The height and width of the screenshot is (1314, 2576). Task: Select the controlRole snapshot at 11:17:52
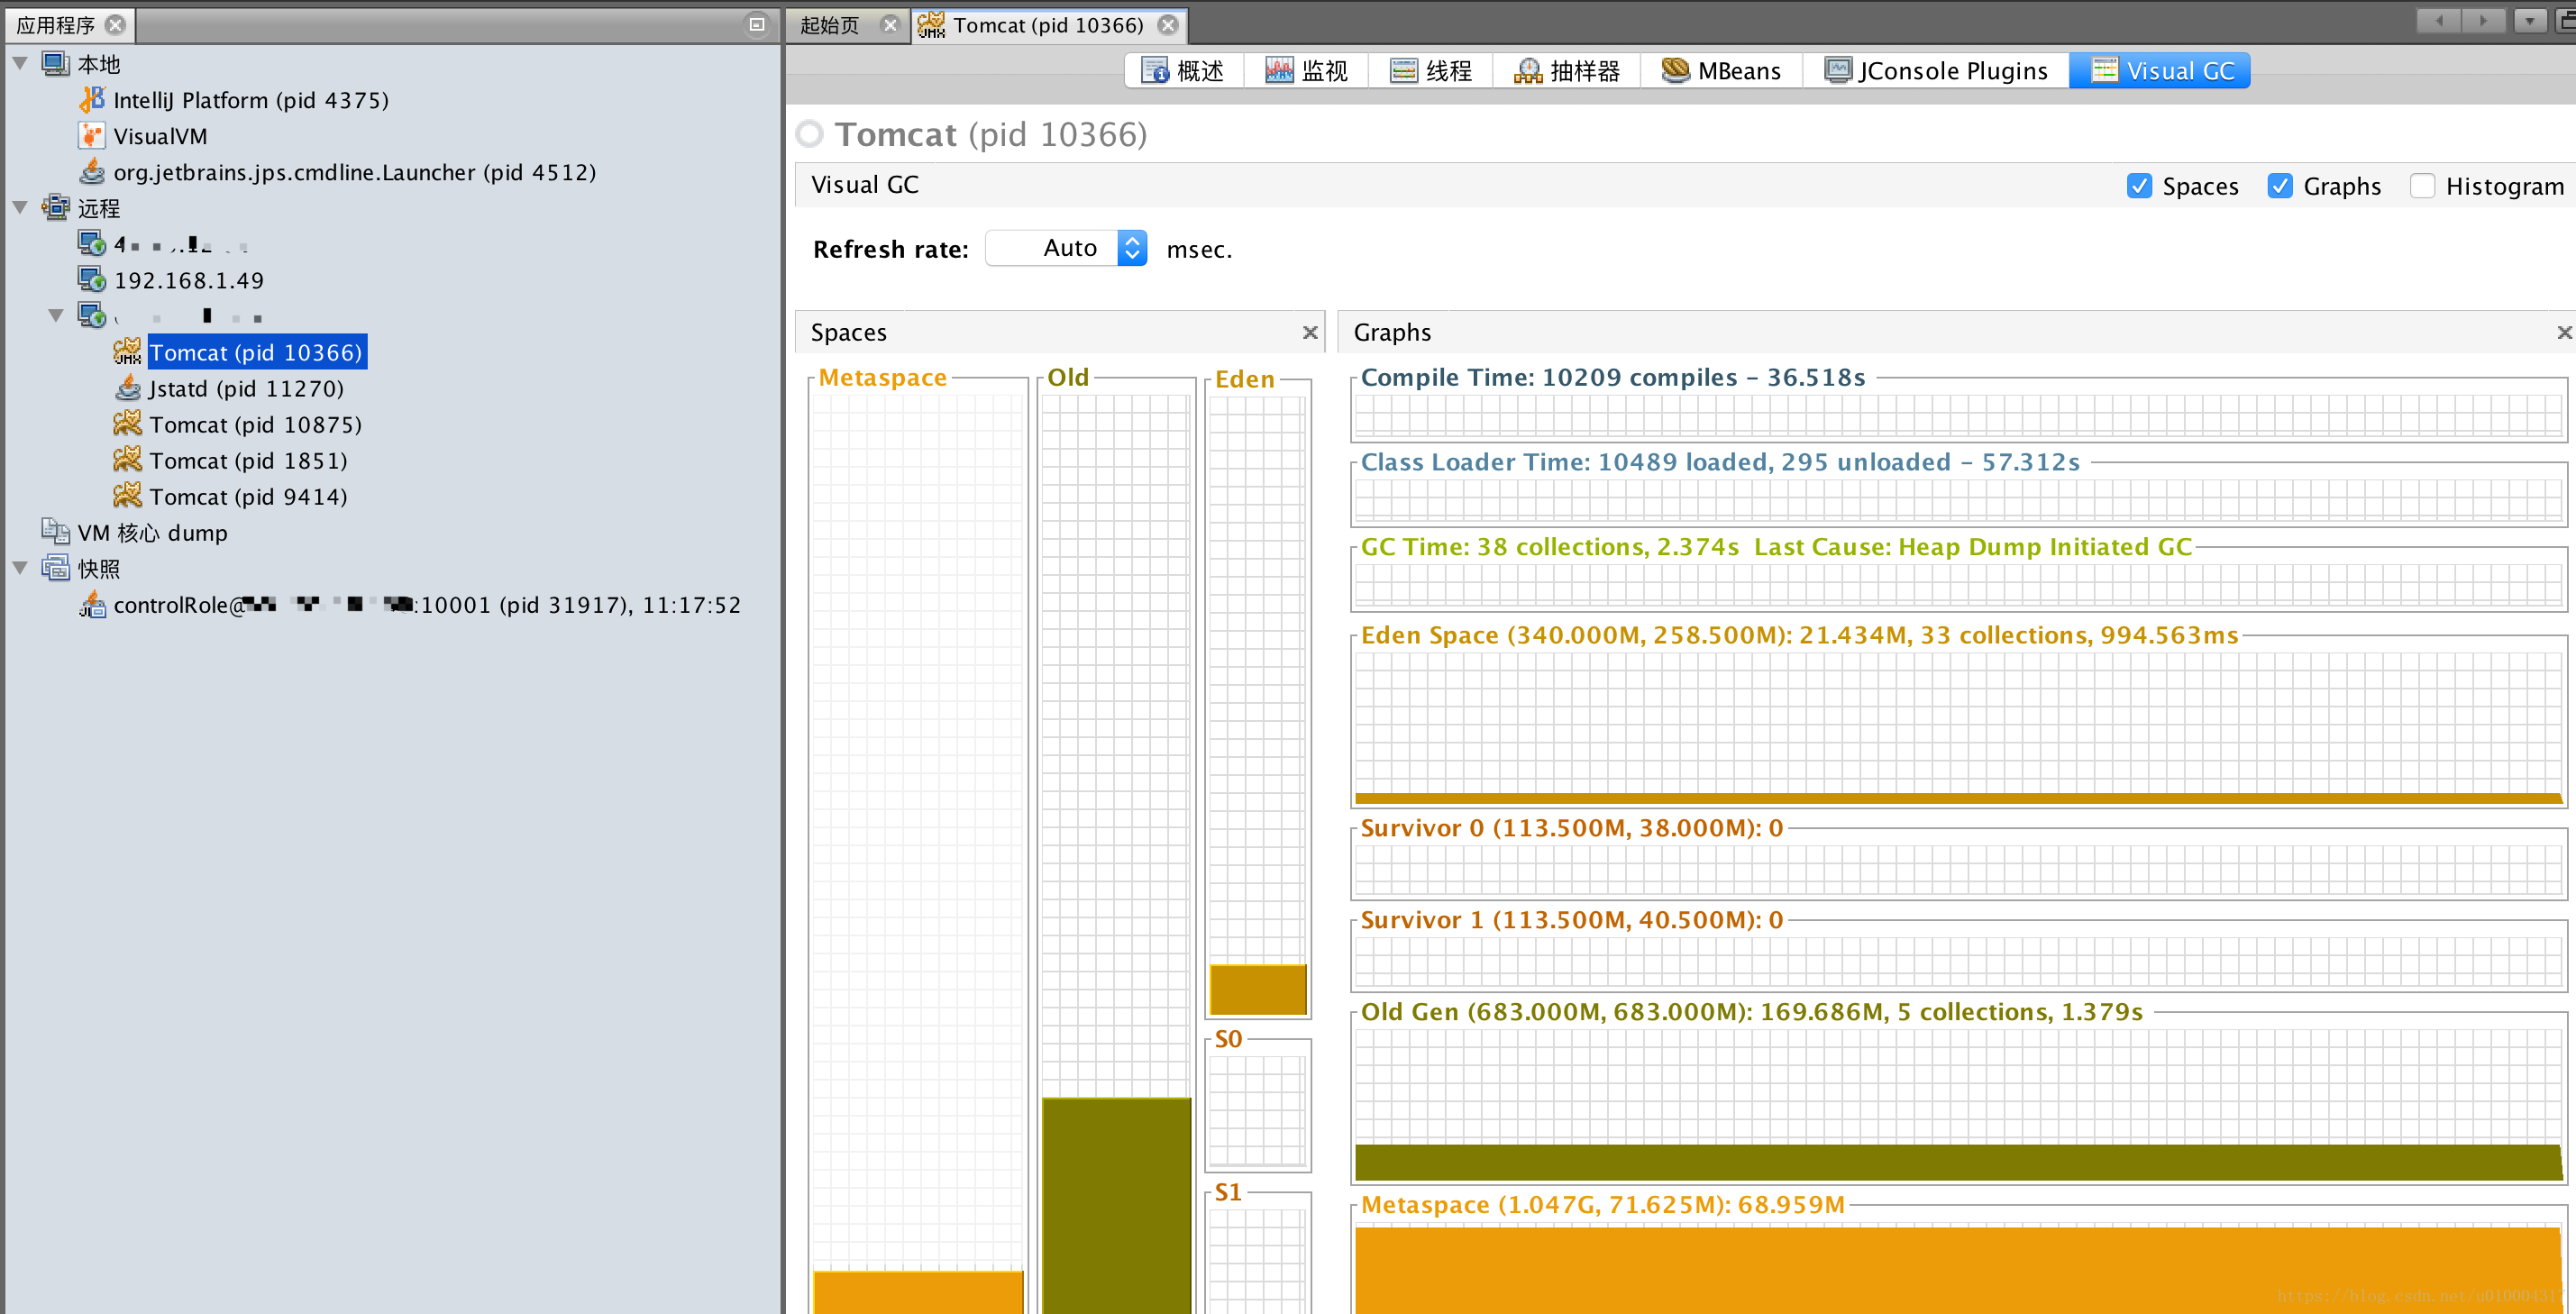tap(427, 604)
